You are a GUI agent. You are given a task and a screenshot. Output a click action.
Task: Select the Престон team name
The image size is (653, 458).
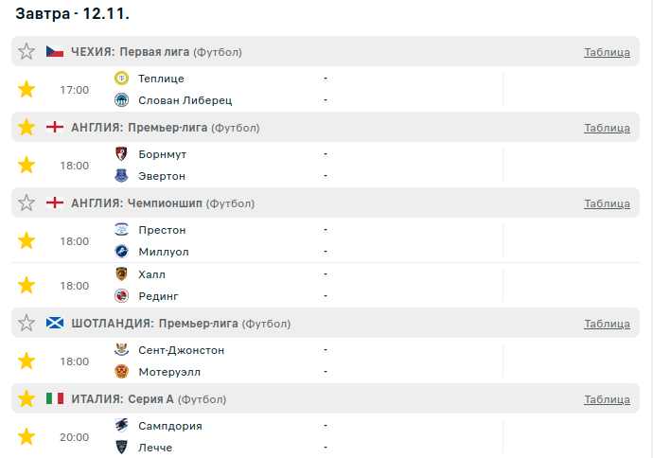162,230
